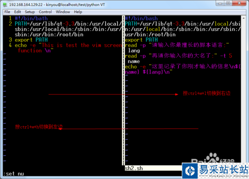Open the Control menu
The width and height of the screenshot is (249, 179).
click(45, 12)
